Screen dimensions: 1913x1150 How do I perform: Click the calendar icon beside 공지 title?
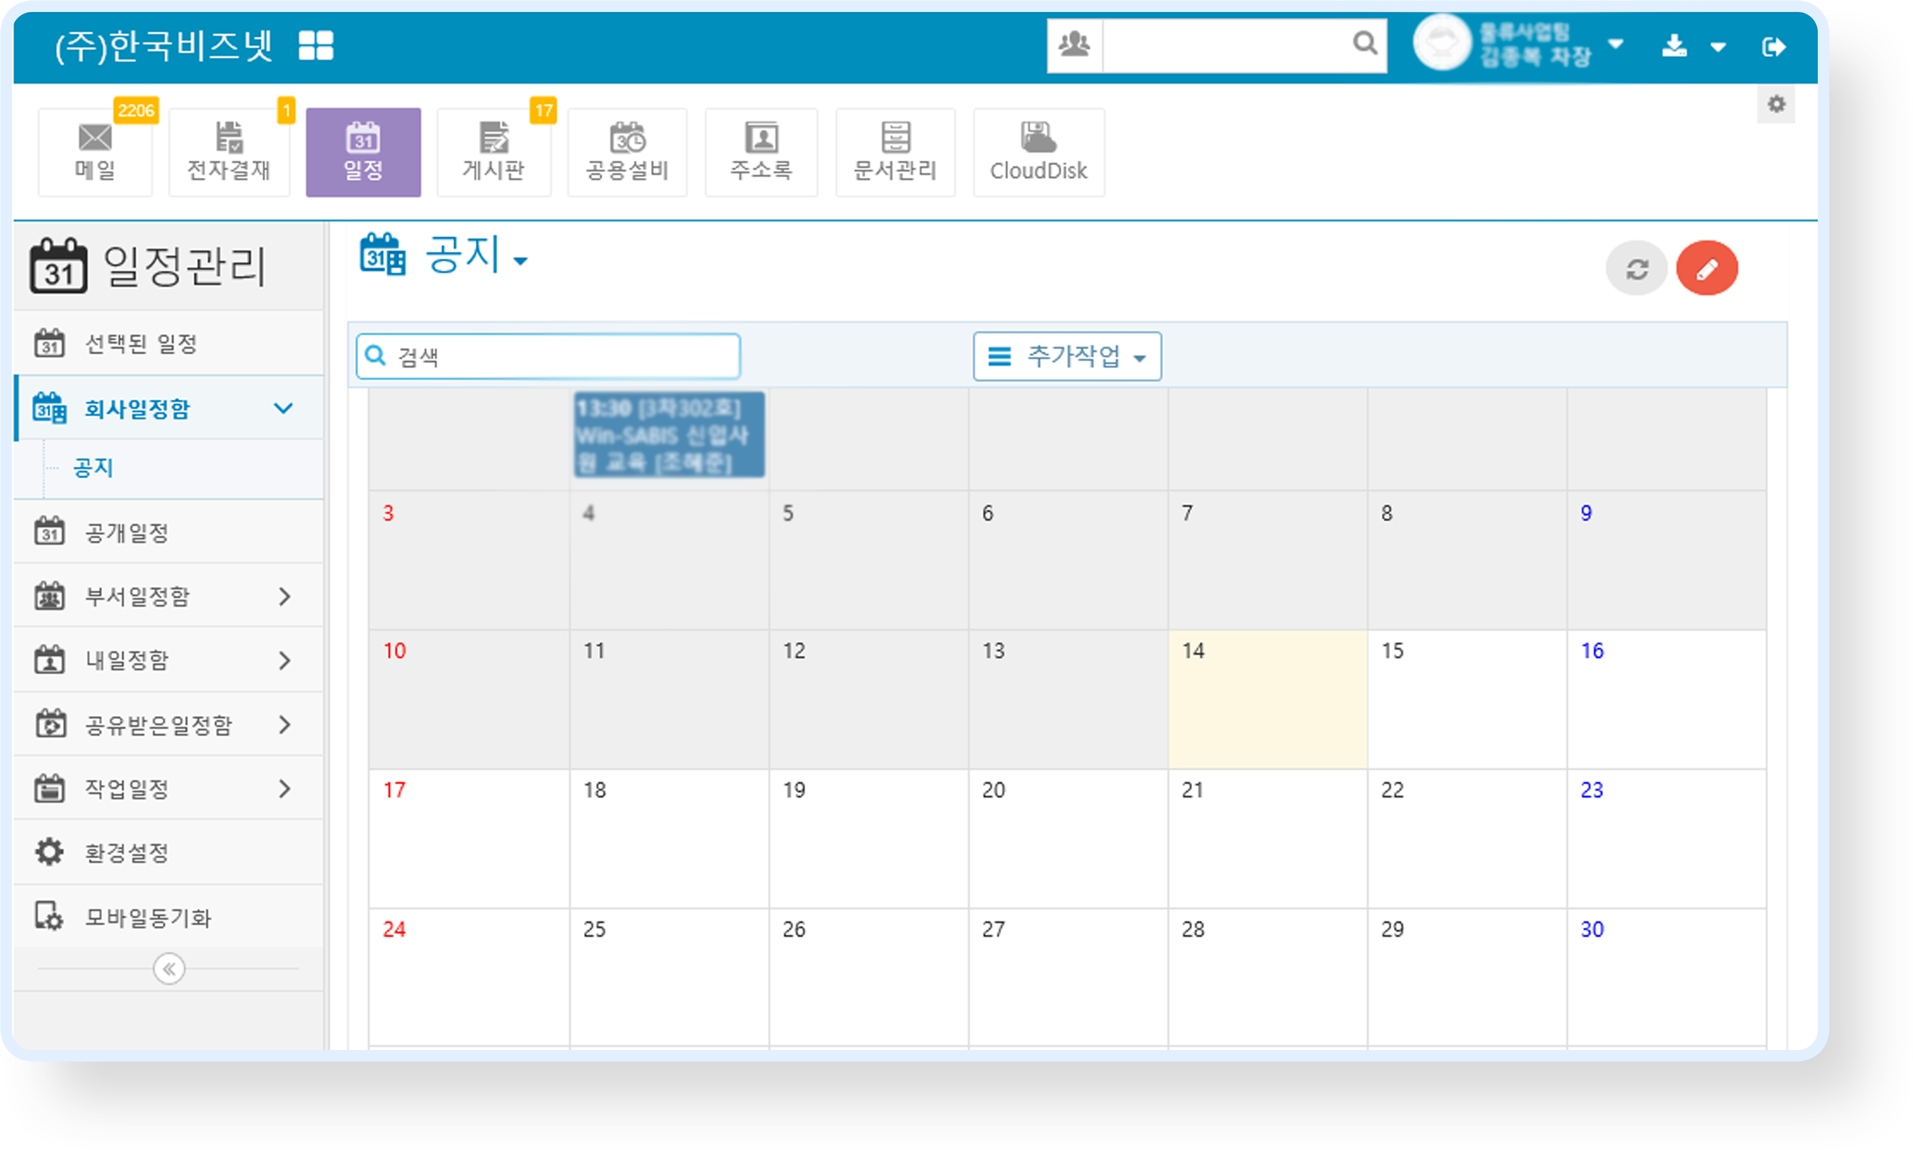[383, 254]
